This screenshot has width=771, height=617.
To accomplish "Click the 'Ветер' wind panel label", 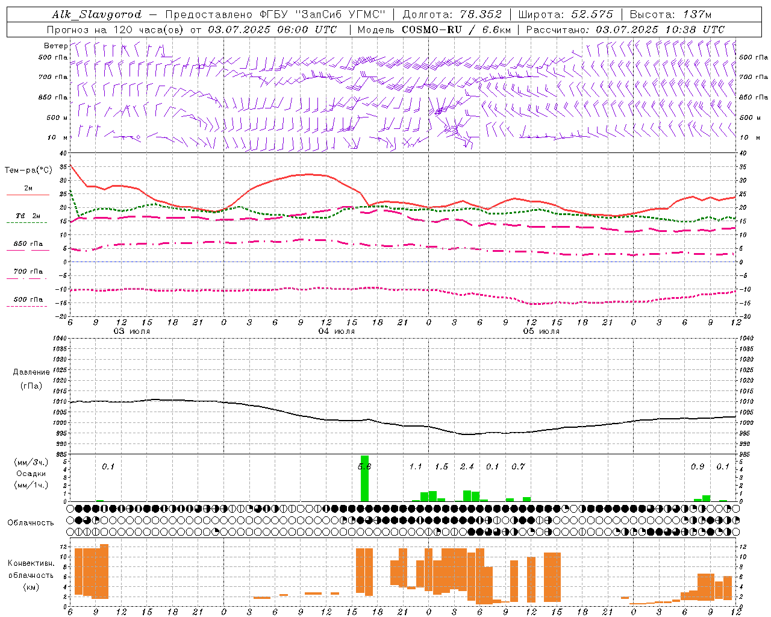I will pos(55,46).
